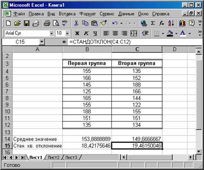This screenshot has height=170, width=204.
Task: Select column B header
Action: click(87, 50)
